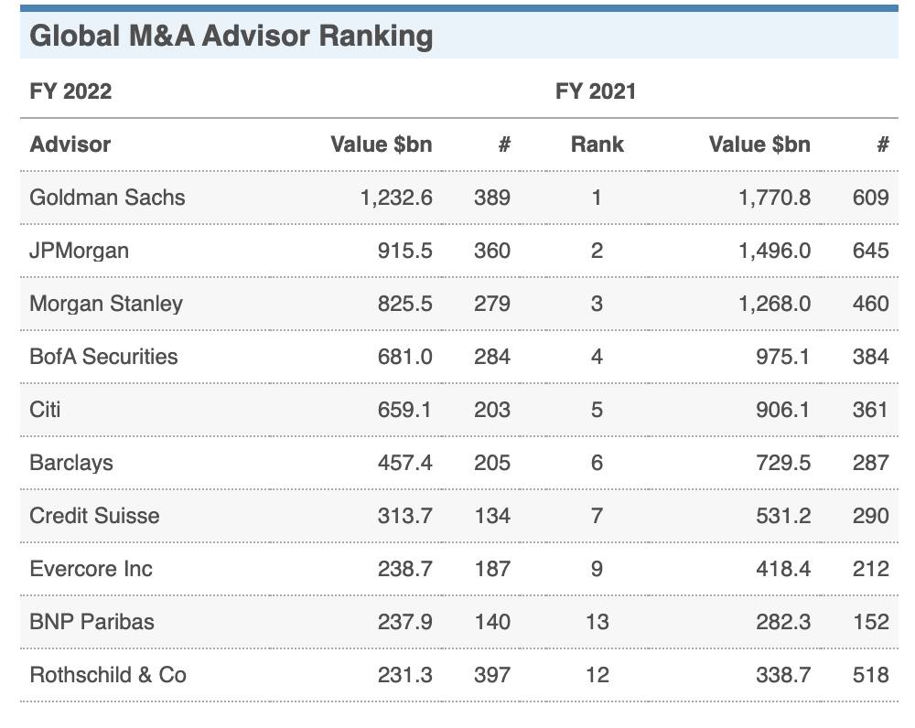
Task: Open the JPMorgan advisor entry
Action: tap(79, 251)
